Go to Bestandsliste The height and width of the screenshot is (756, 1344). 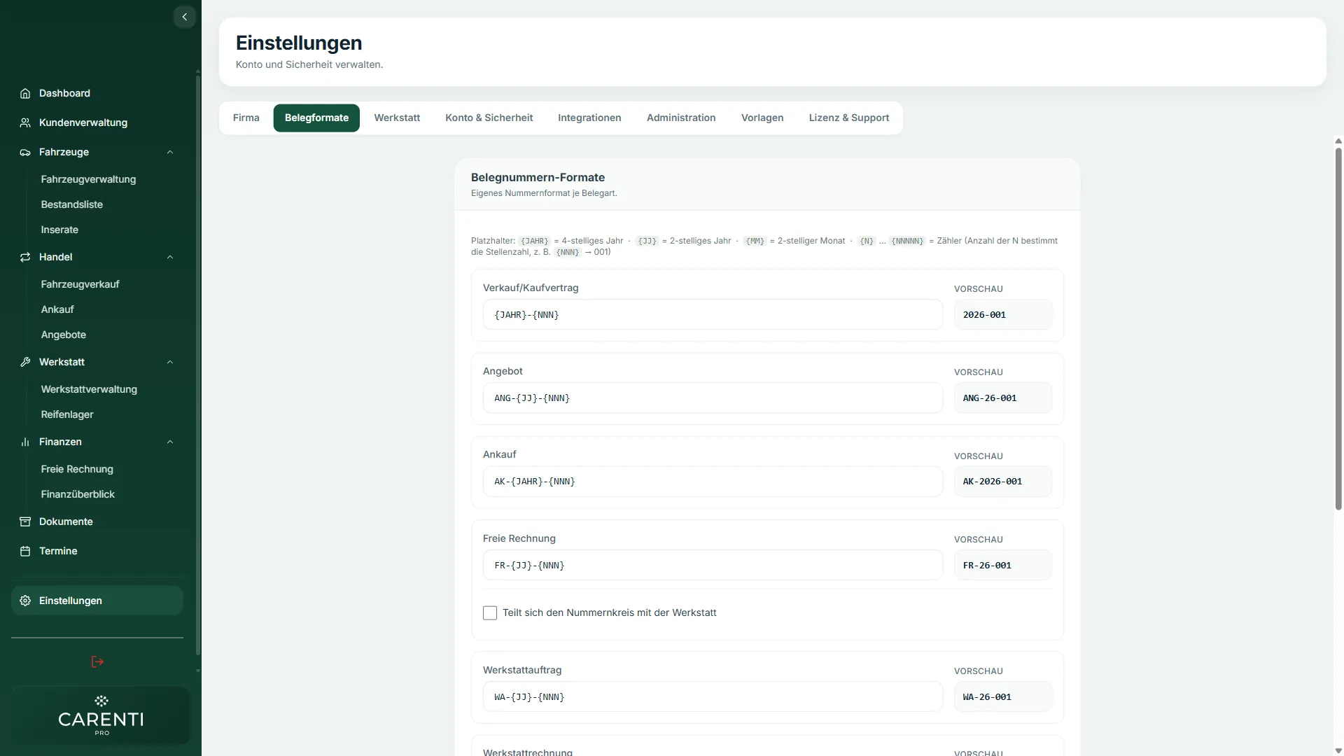(x=71, y=204)
